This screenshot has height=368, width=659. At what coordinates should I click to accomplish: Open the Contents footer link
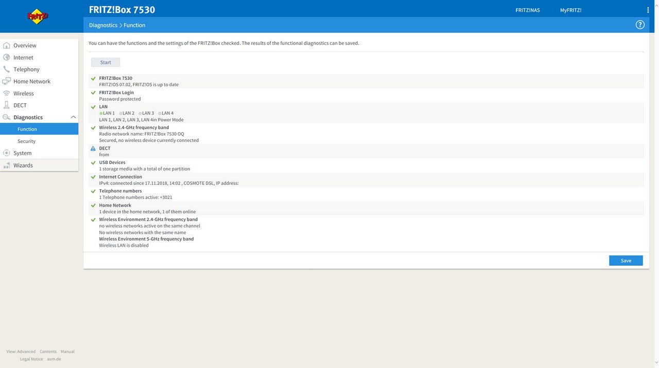[48, 352]
